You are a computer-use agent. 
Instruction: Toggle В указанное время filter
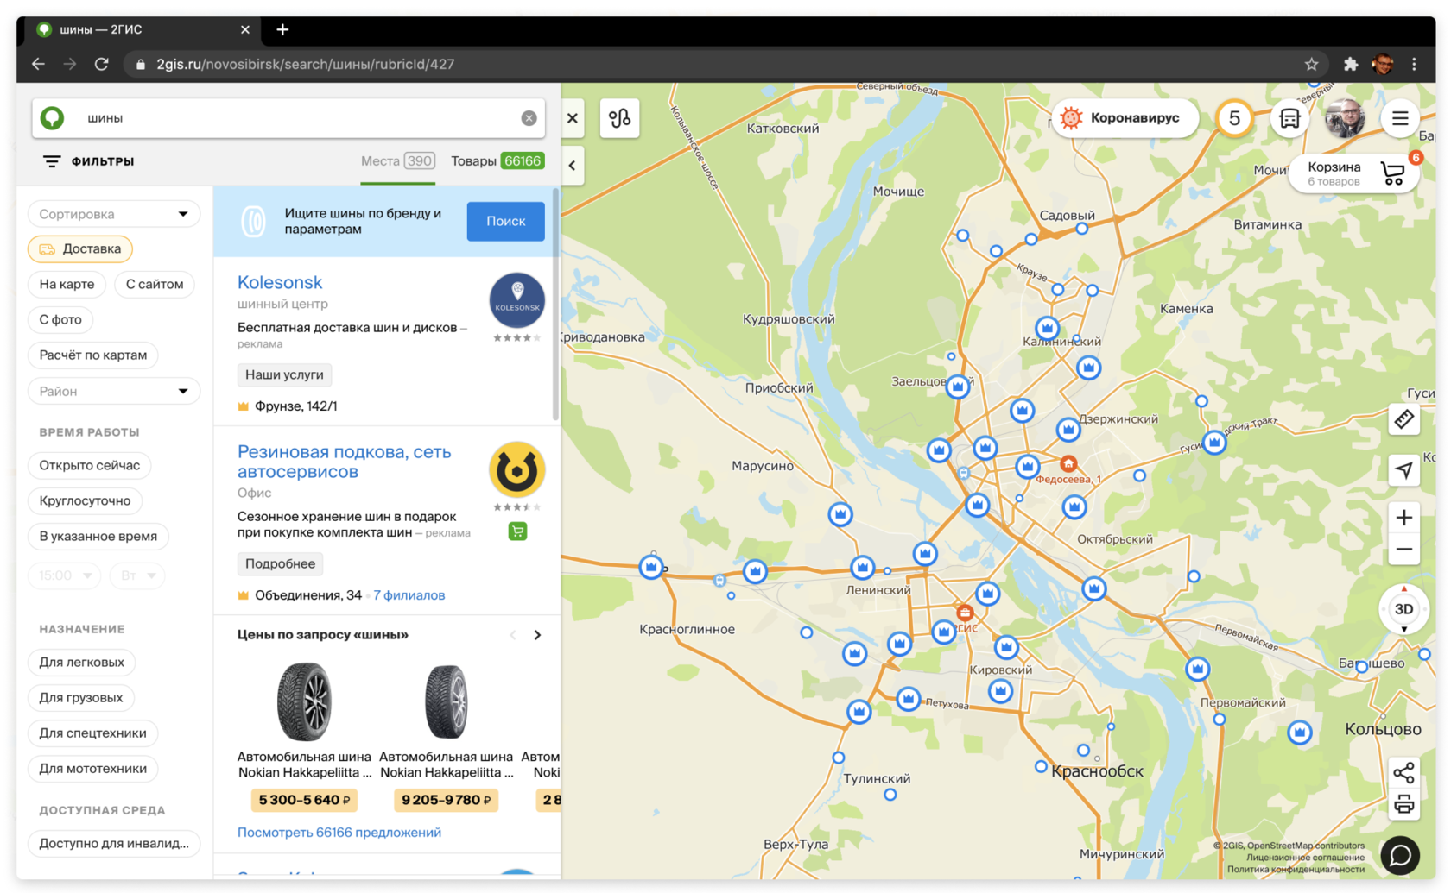98,537
